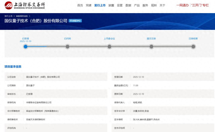
Task: Click the 律师事务所 field label
Action: 13,119
